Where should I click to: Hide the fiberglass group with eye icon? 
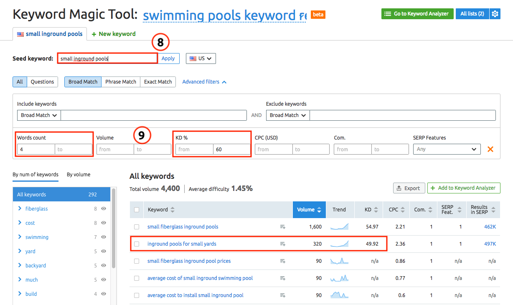103,209
